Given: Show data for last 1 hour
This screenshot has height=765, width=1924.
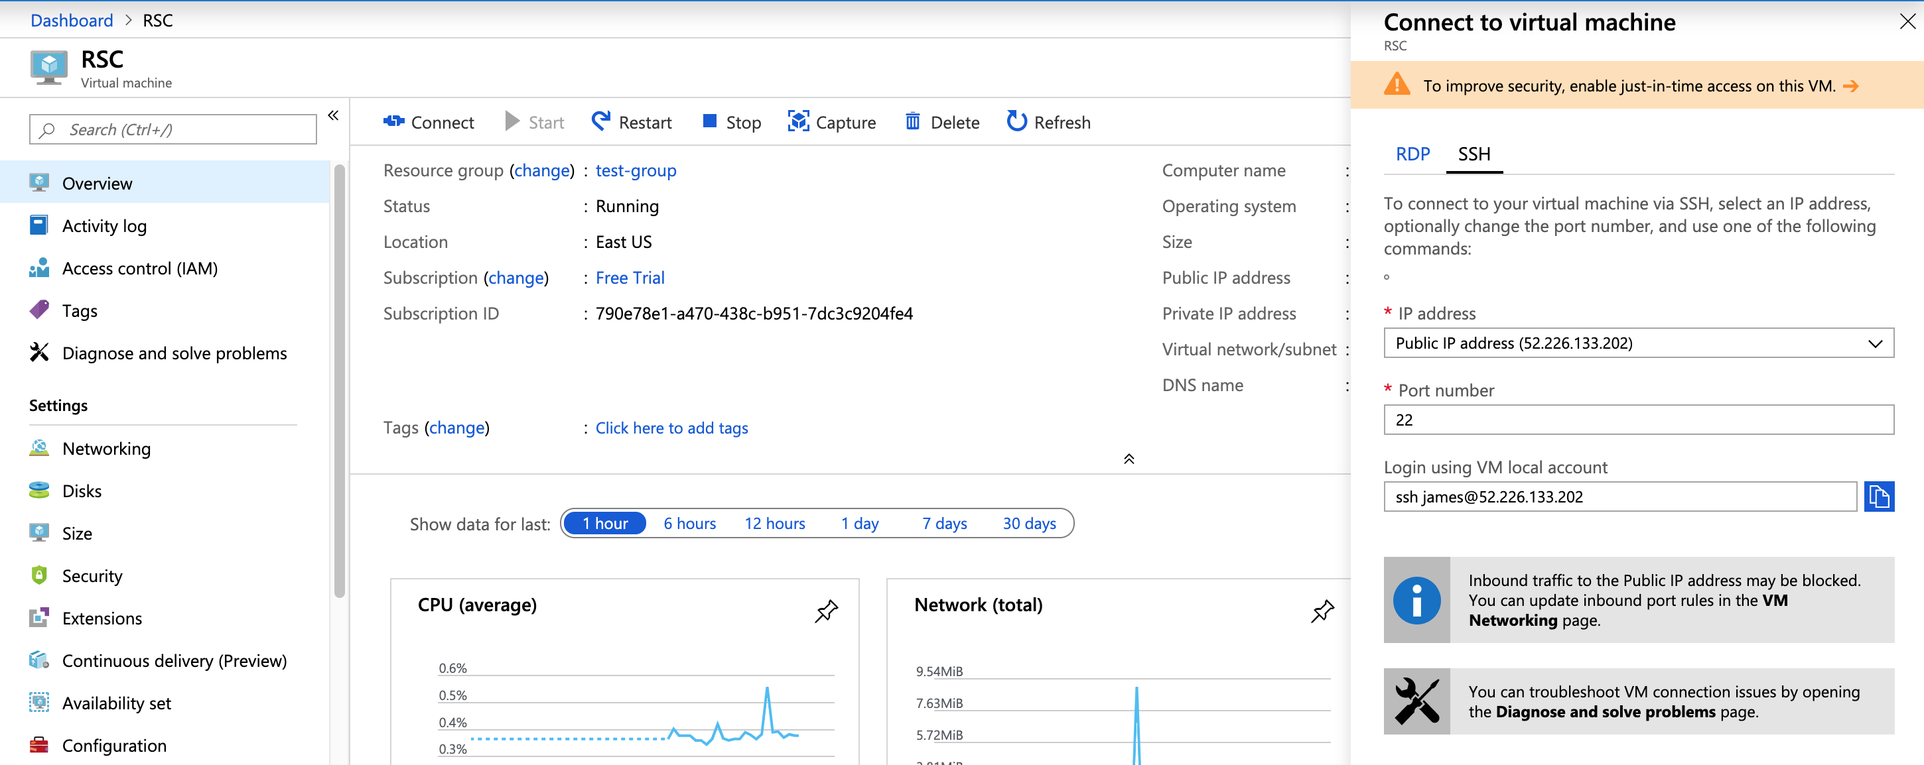Looking at the screenshot, I should coord(604,523).
